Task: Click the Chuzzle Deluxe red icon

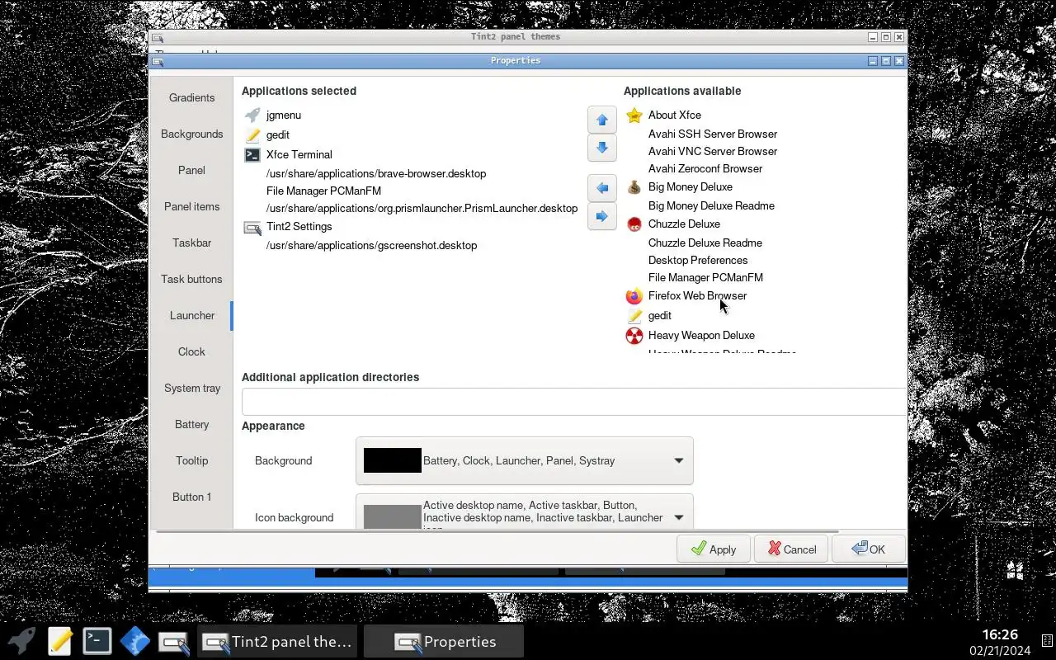Action: click(634, 224)
